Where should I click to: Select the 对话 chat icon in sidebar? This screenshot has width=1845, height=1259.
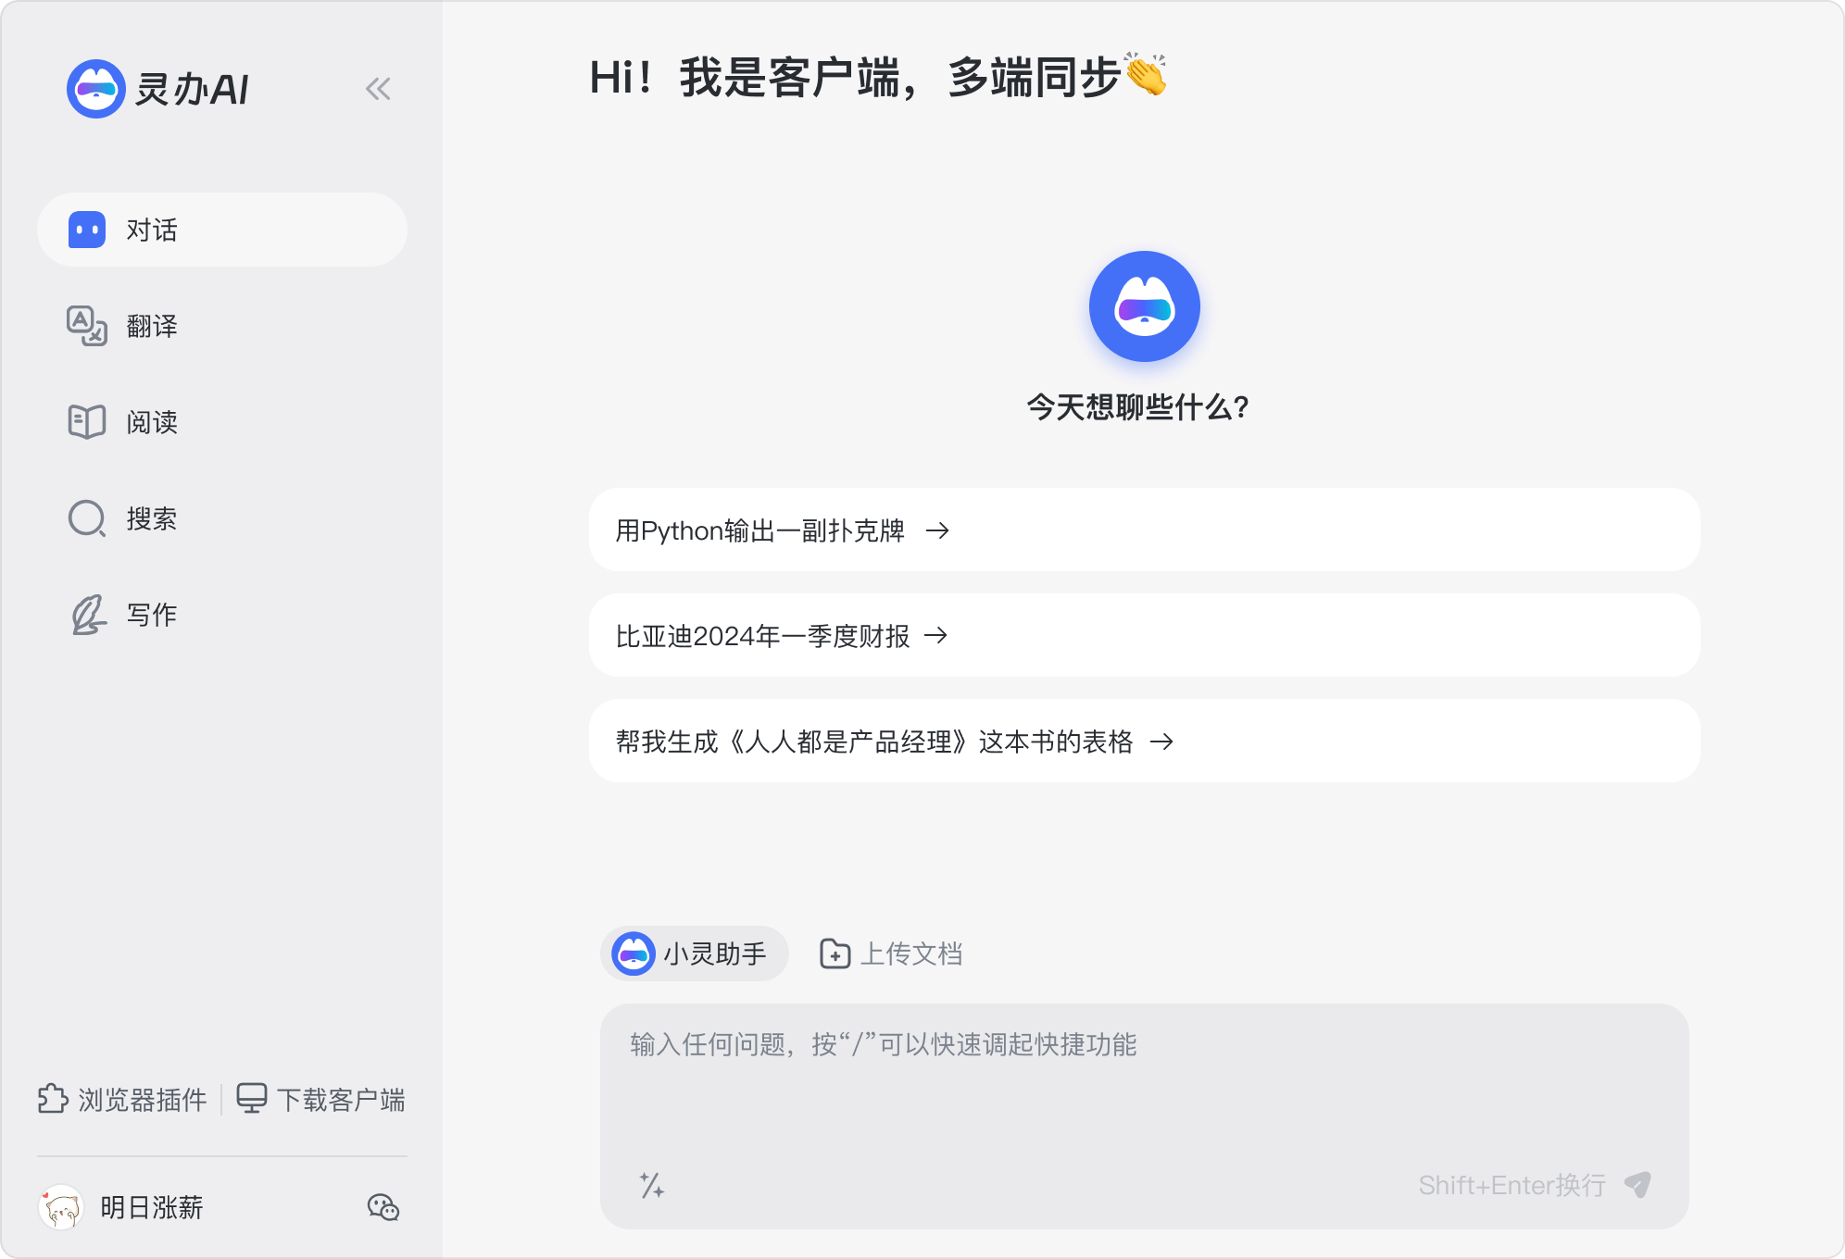click(x=87, y=230)
